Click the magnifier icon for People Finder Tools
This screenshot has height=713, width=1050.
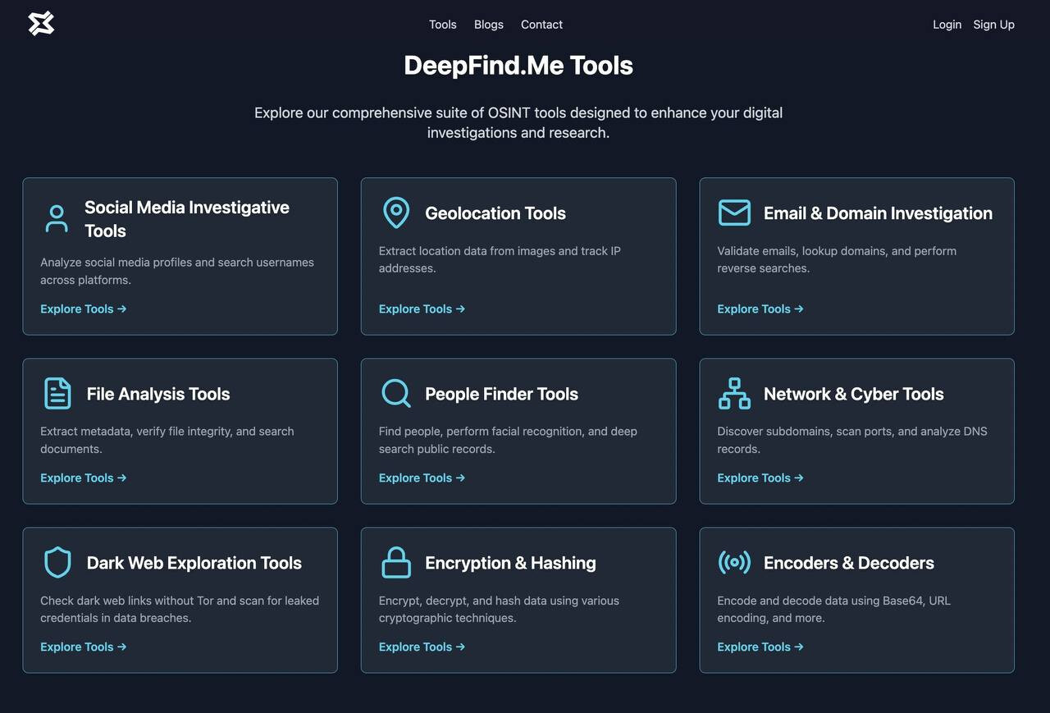pos(396,393)
